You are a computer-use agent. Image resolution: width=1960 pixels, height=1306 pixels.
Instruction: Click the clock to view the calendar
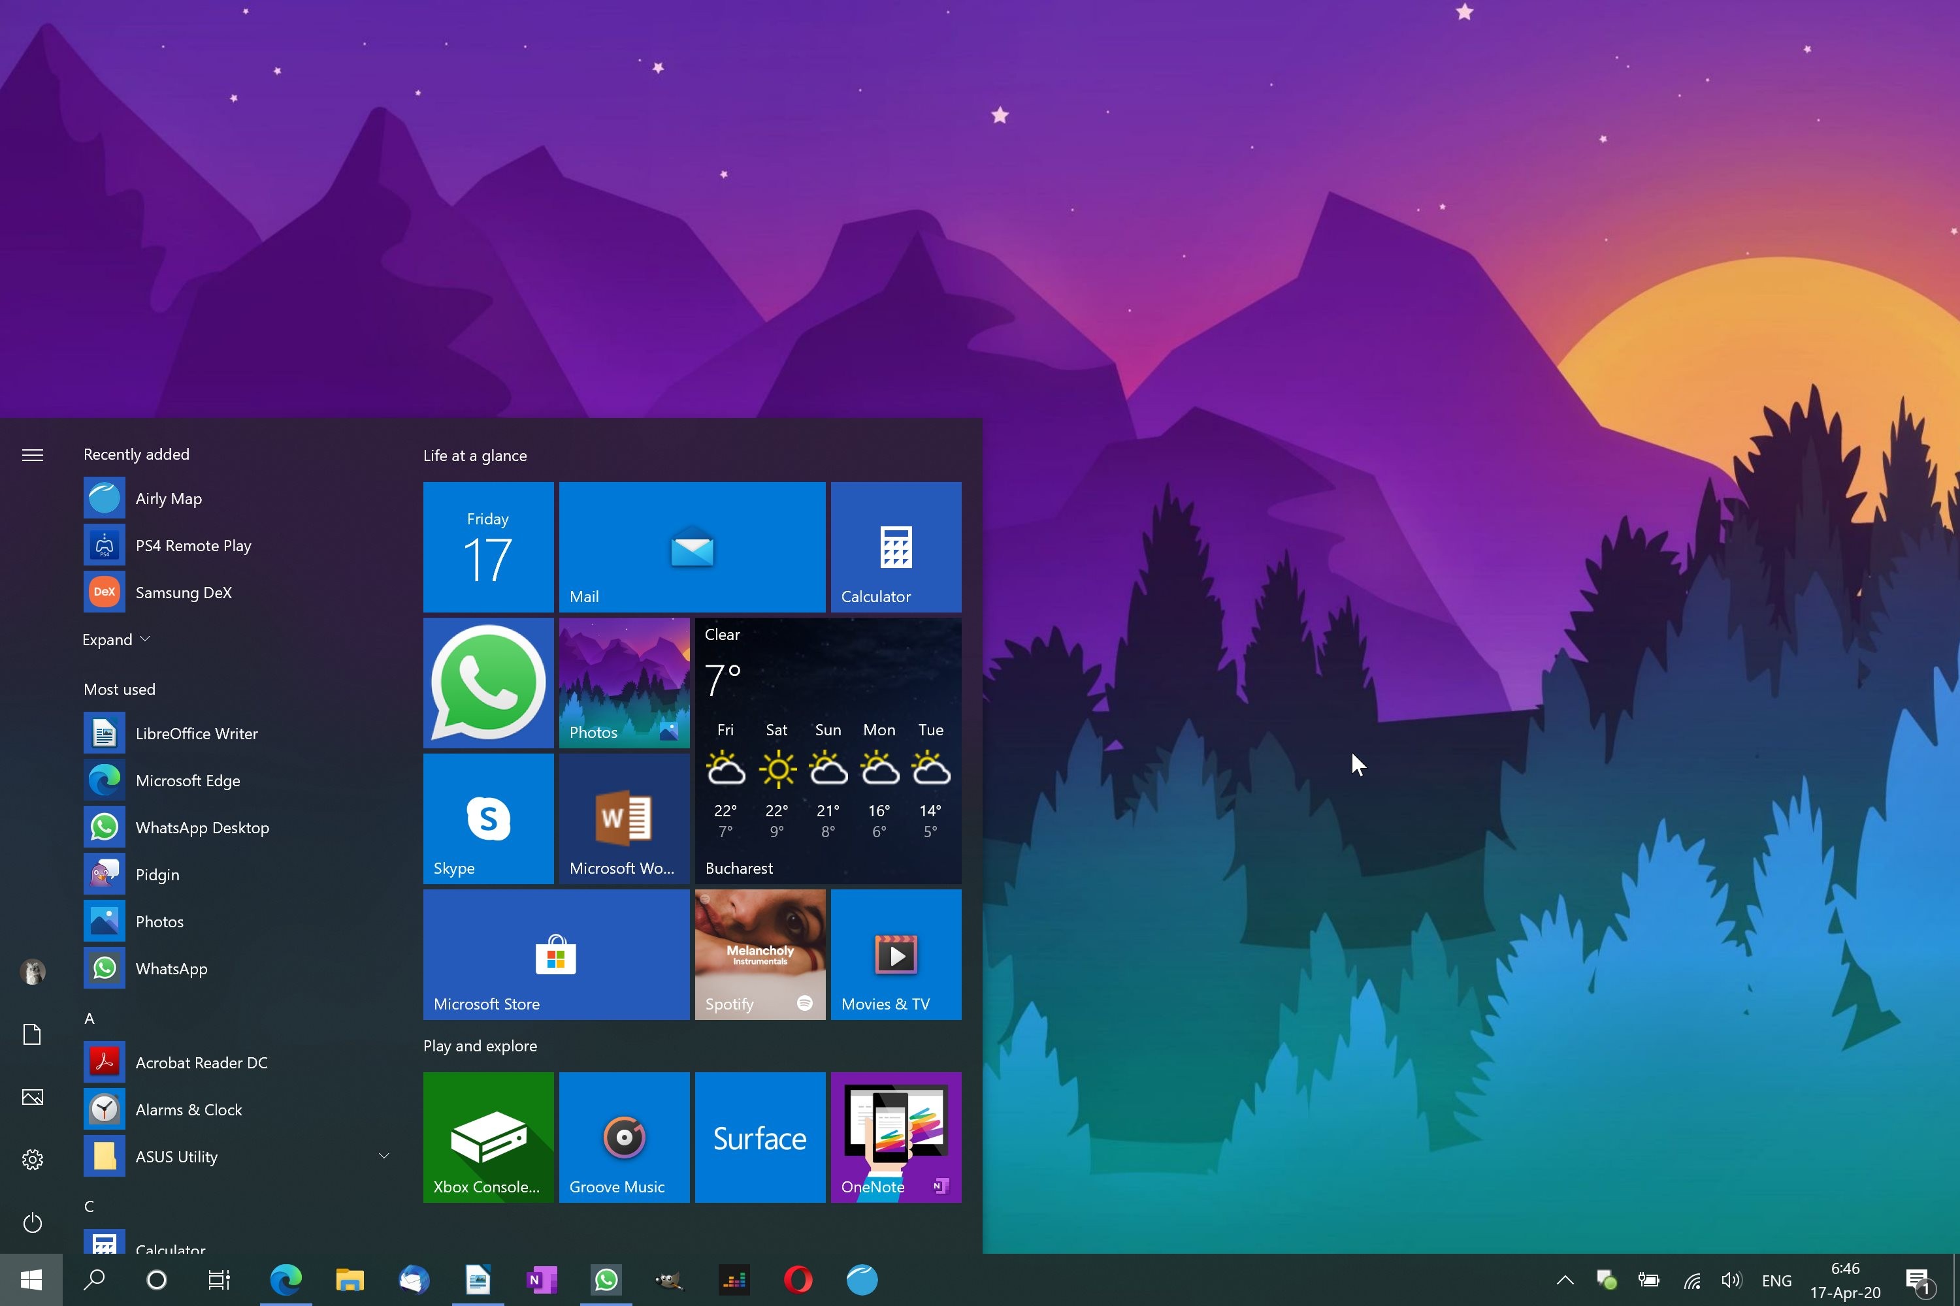1844,1280
